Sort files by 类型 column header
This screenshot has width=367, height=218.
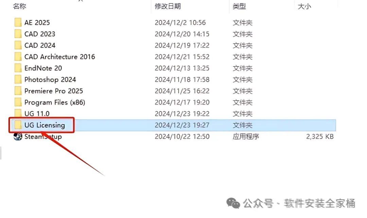[239, 6]
